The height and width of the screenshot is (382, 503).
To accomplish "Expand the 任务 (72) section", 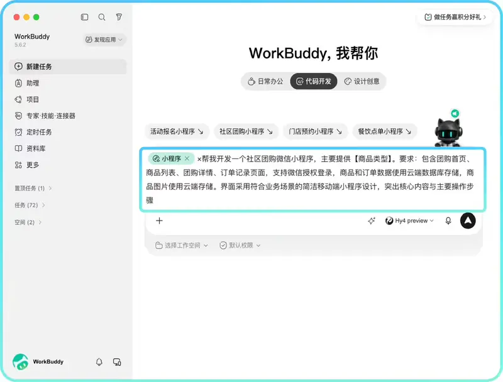I will coord(30,205).
